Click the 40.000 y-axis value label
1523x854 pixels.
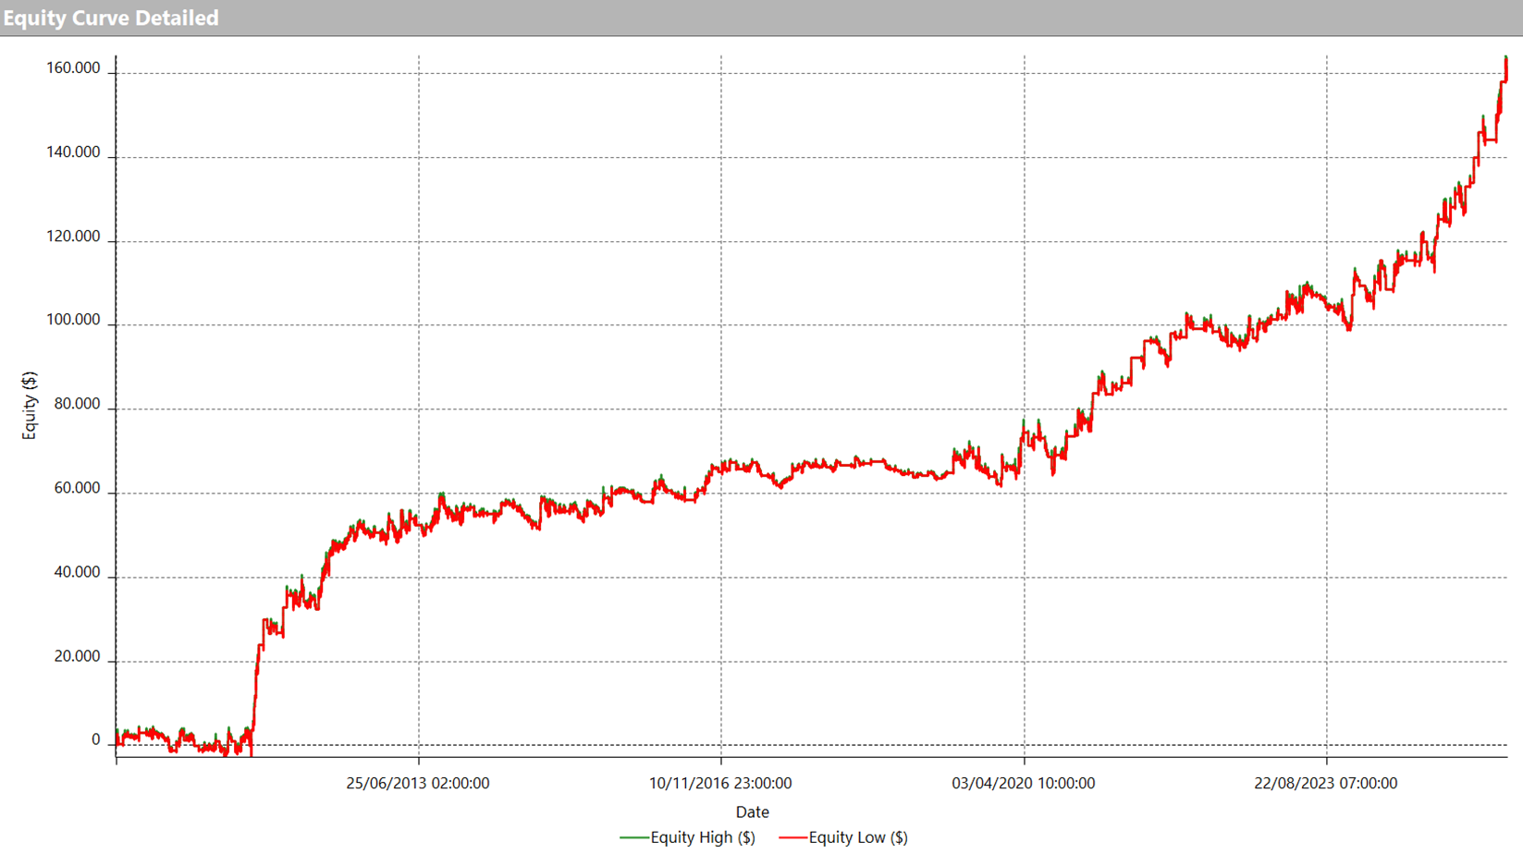pyautogui.click(x=77, y=572)
